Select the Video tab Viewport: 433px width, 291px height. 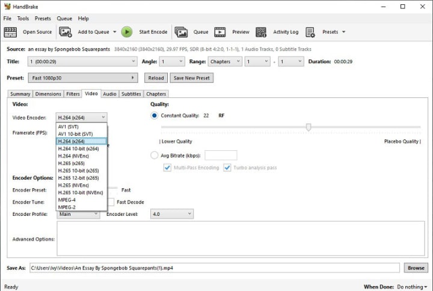click(91, 94)
